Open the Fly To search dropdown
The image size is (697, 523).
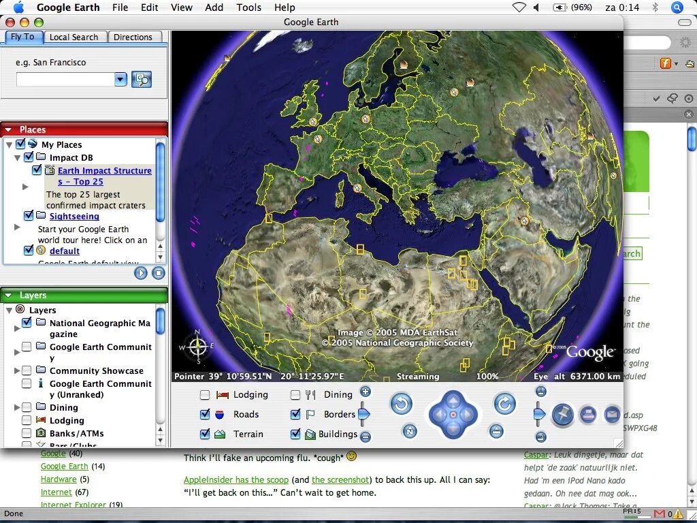click(x=120, y=79)
